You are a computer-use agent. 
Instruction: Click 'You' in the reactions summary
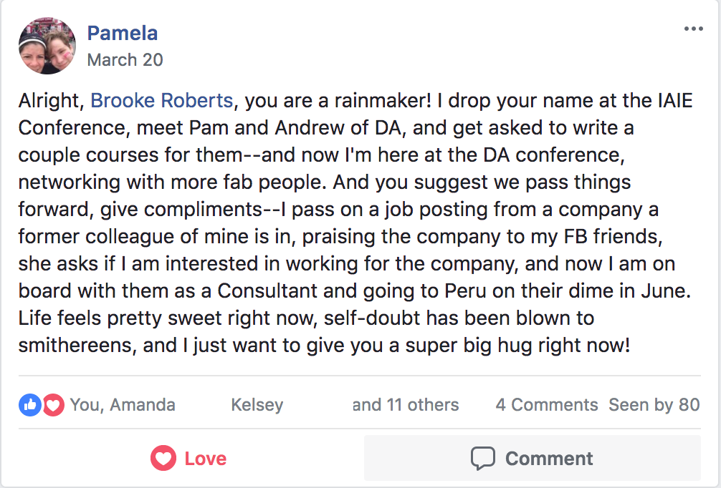point(85,405)
